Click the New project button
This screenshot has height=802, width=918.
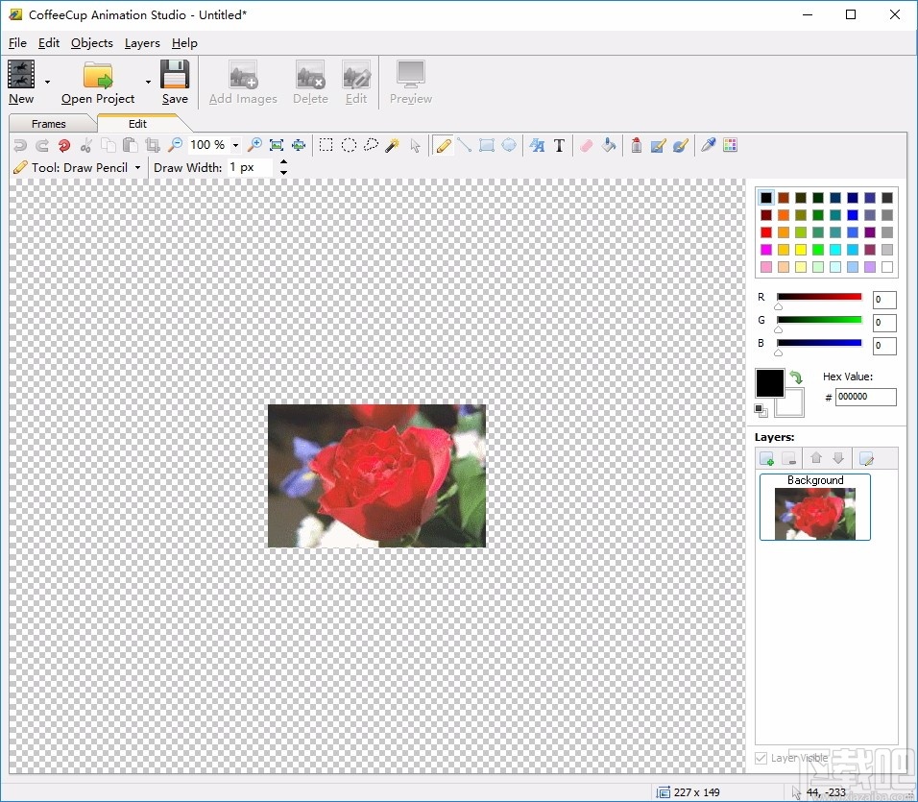click(21, 83)
